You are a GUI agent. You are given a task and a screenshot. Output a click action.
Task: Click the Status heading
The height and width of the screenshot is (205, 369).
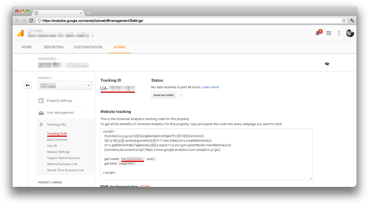[x=157, y=80]
